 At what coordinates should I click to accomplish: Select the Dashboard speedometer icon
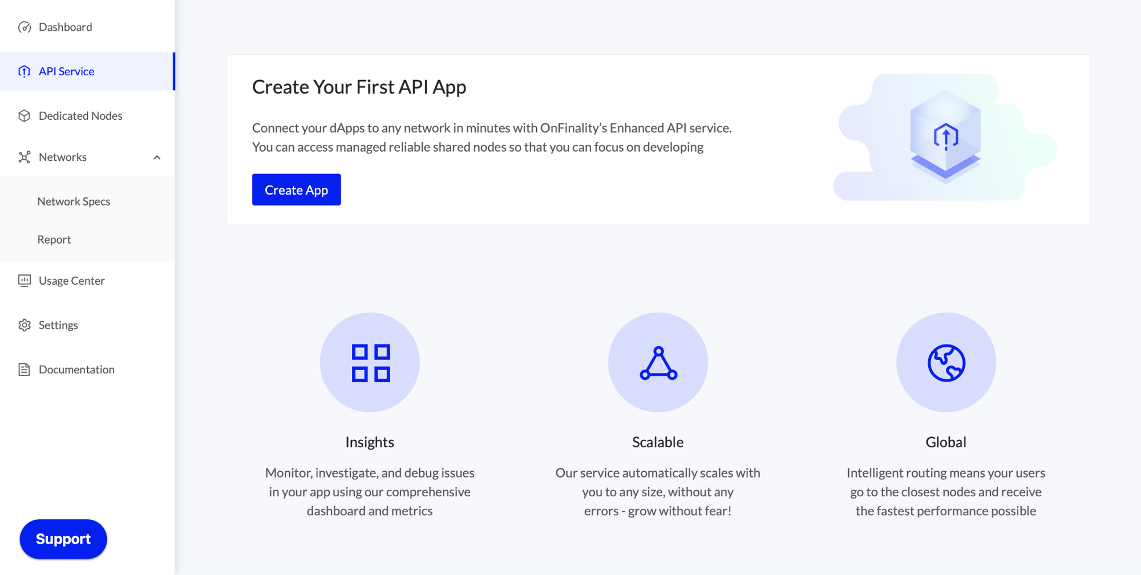pos(25,27)
